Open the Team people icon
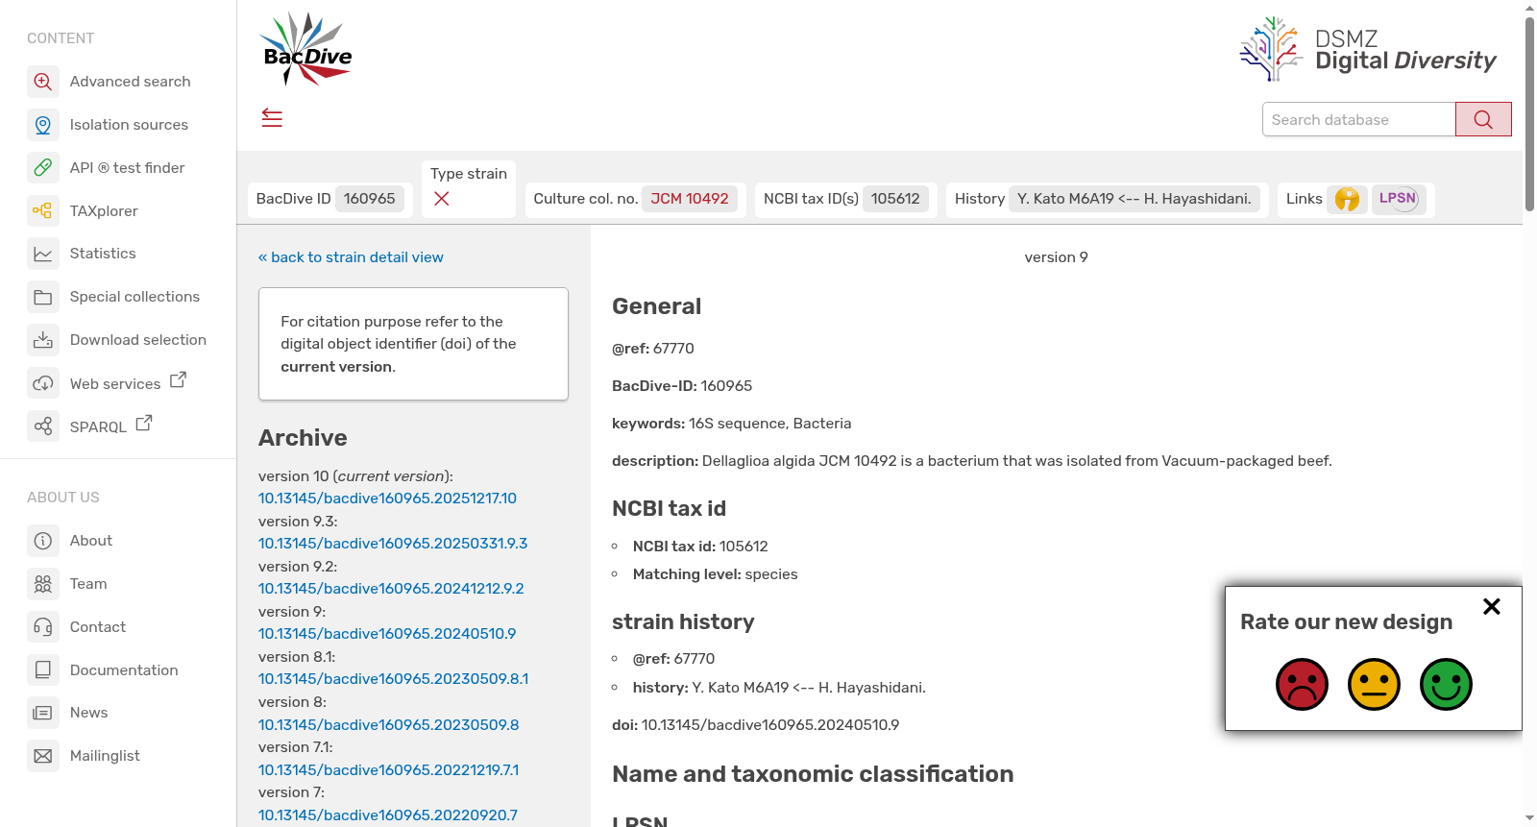This screenshot has width=1537, height=827. pos(43,584)
